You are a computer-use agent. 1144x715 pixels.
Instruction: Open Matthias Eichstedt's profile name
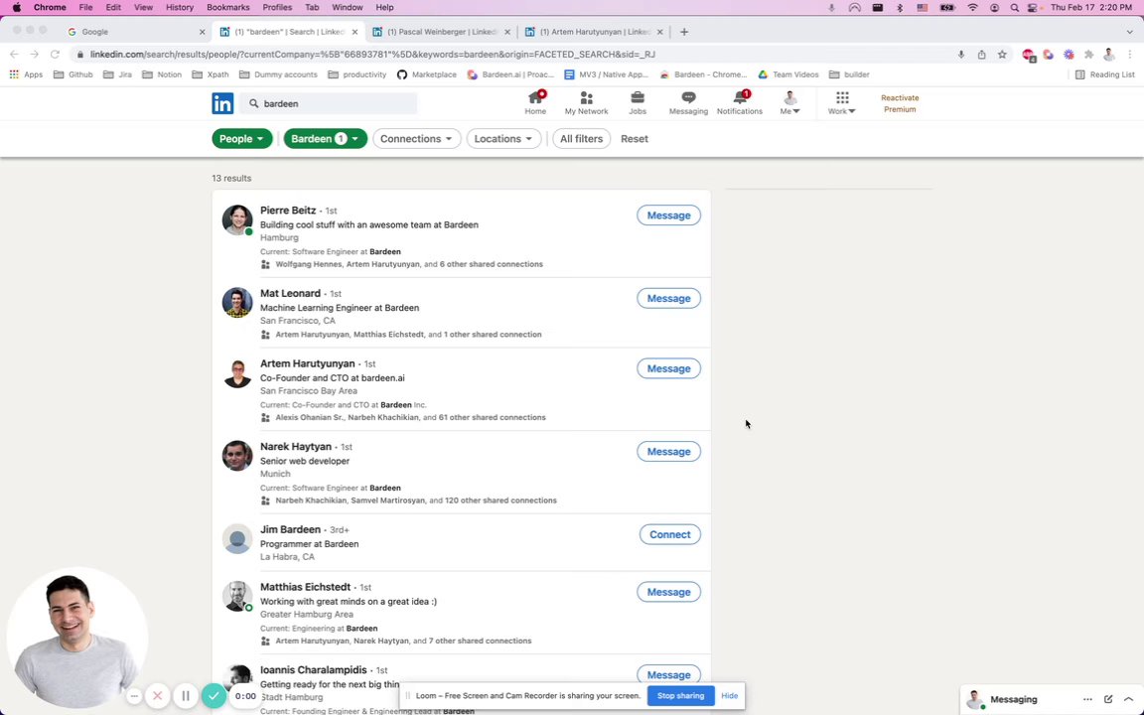(305, 587)
